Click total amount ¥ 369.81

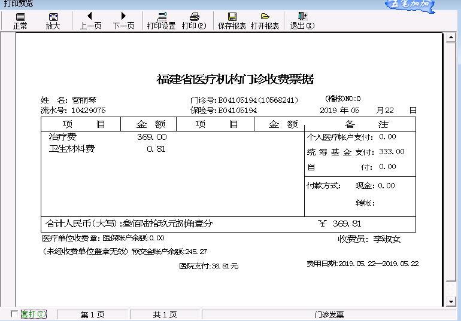[339, 224]
